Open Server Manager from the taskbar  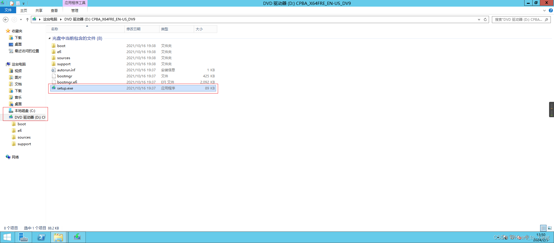23,237
